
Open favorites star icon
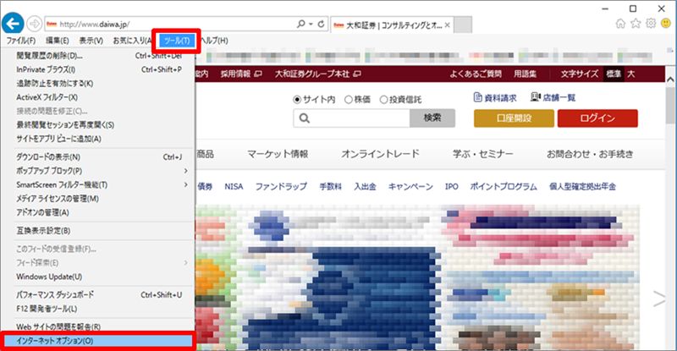(636, 24)
